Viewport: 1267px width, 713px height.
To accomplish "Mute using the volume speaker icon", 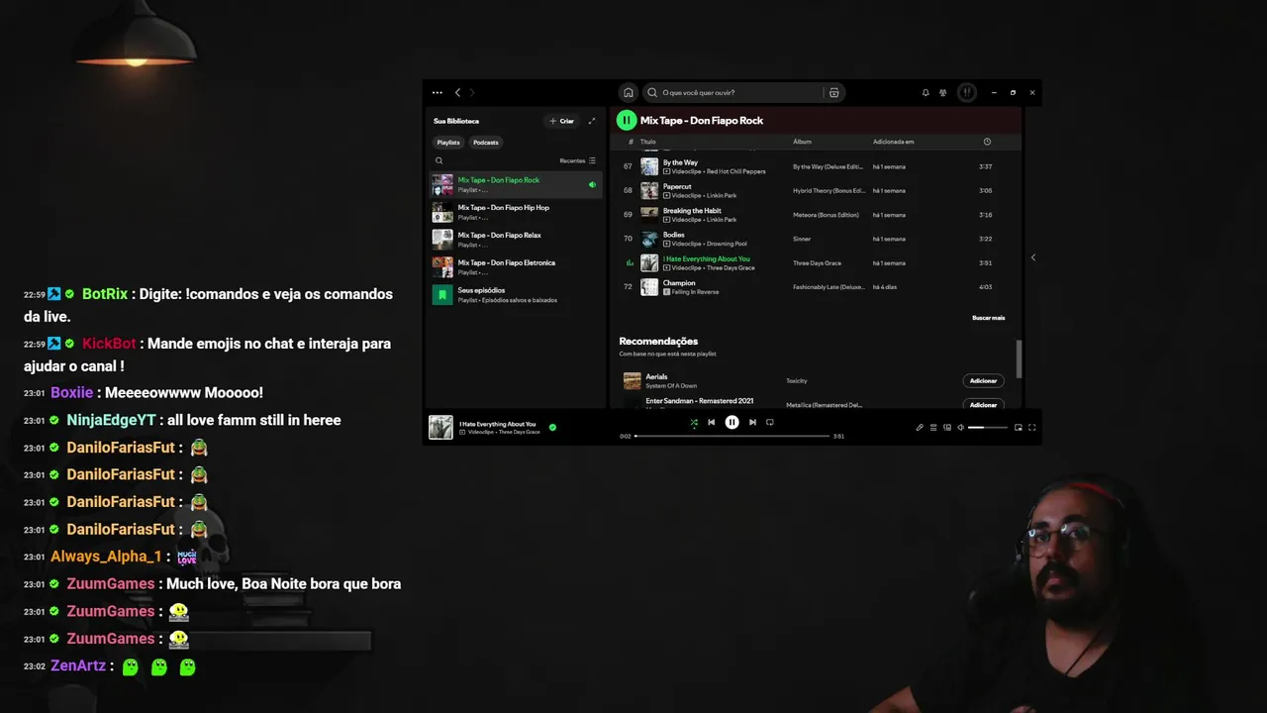I will tap(961, 428).
